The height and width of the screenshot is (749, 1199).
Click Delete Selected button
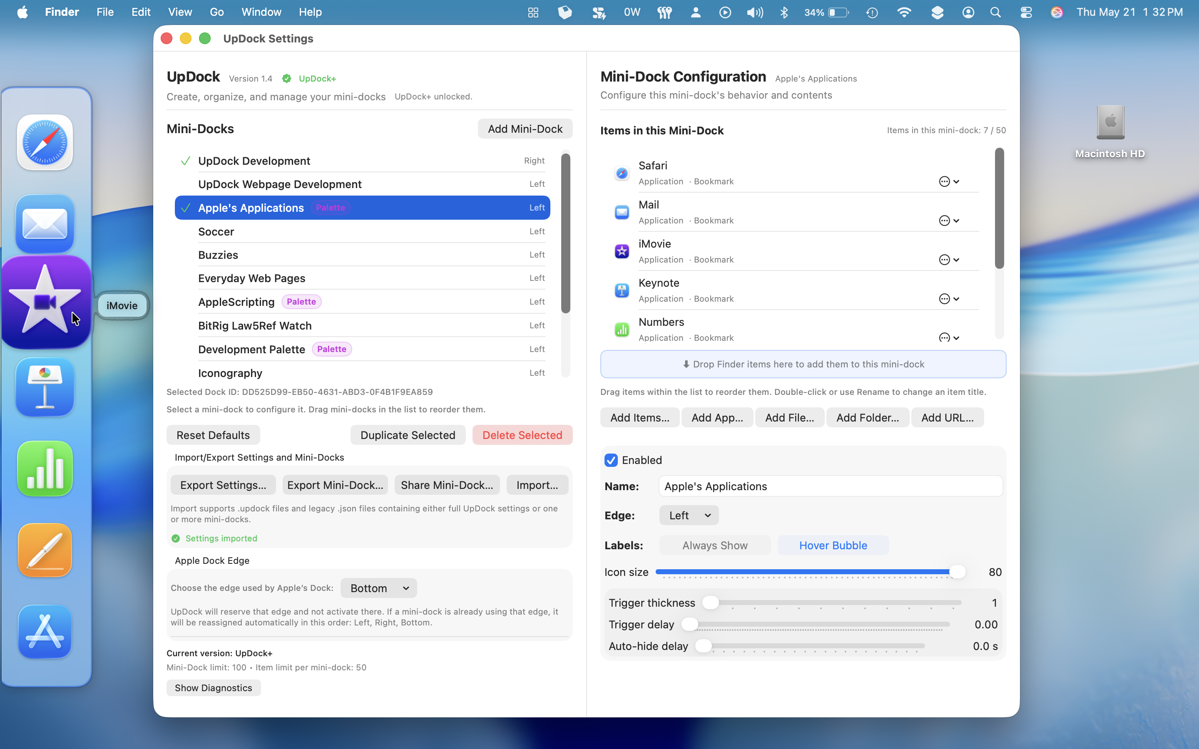click(x=522, y=435)
